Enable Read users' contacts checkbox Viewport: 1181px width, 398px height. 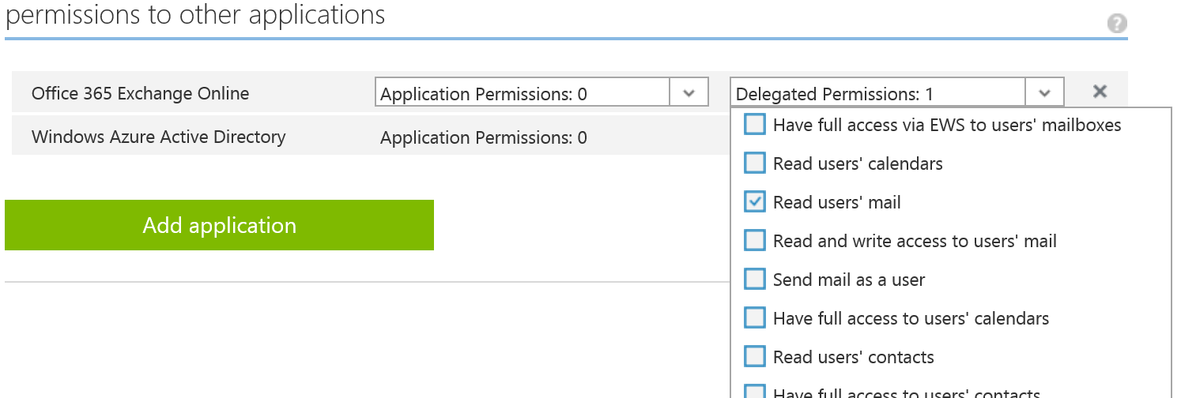(x=755, y=357)
